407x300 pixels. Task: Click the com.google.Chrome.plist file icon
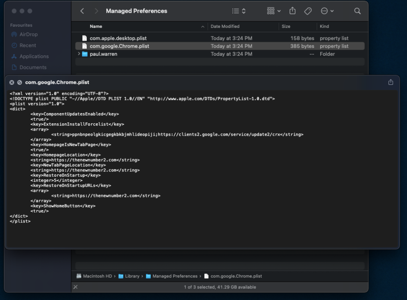[84, 46]
